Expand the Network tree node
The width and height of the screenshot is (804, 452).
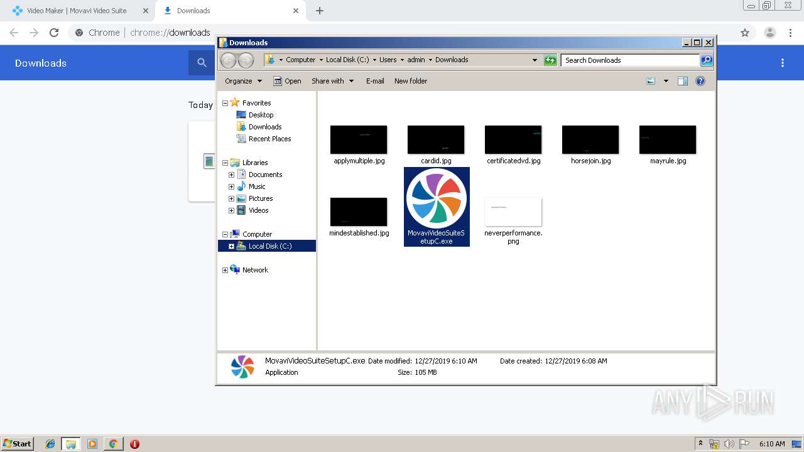[x=225, y=270]
